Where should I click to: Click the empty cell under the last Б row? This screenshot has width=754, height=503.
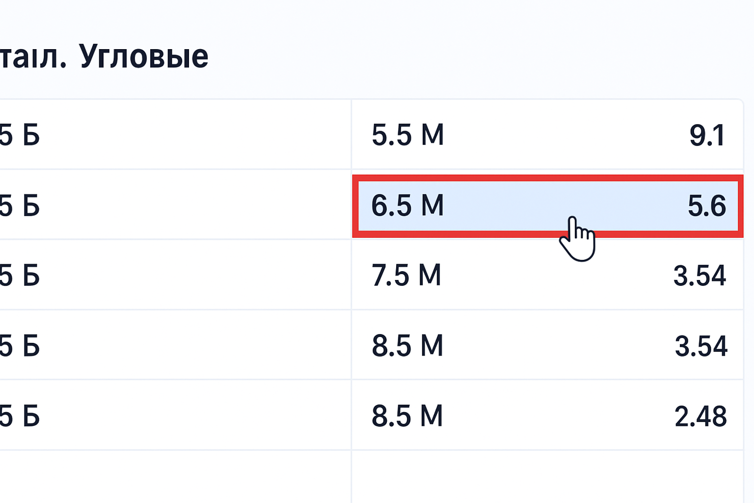(175, 476)
